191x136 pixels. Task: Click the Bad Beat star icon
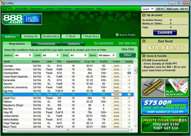pyautogui.click(x=144, y=41)
